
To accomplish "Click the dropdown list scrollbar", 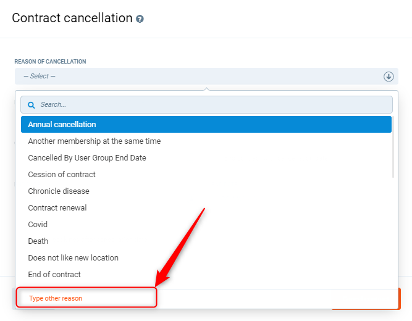I will point(393,148).
